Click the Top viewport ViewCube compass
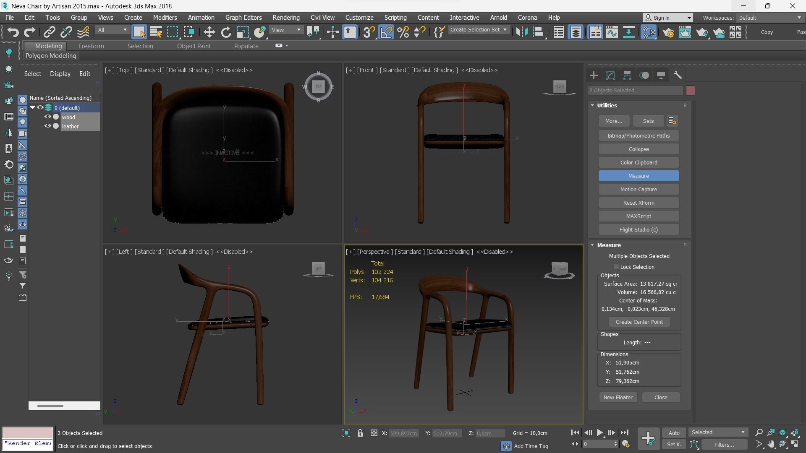The image size is (806, 453). click(318, 87)
